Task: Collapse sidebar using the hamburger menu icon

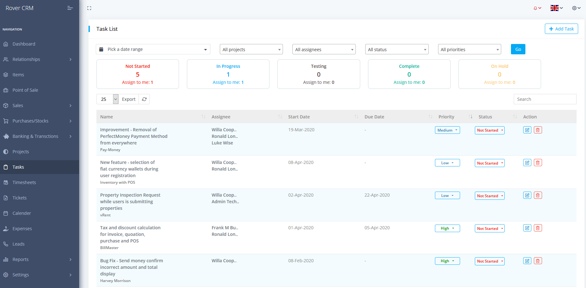Action: [70, 8]
